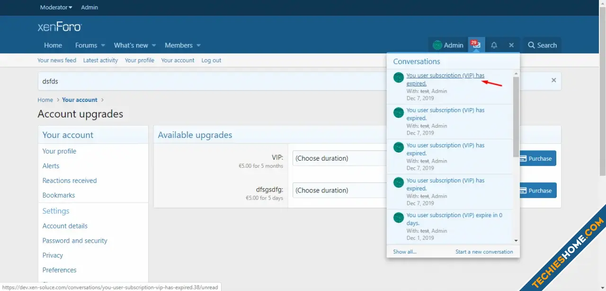Expand the What's new dropdown arrow
Screen dimensions: 606x291
pos(154,45)
